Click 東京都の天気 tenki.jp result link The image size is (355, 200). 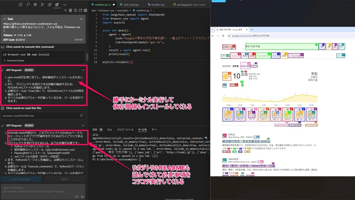246,141
